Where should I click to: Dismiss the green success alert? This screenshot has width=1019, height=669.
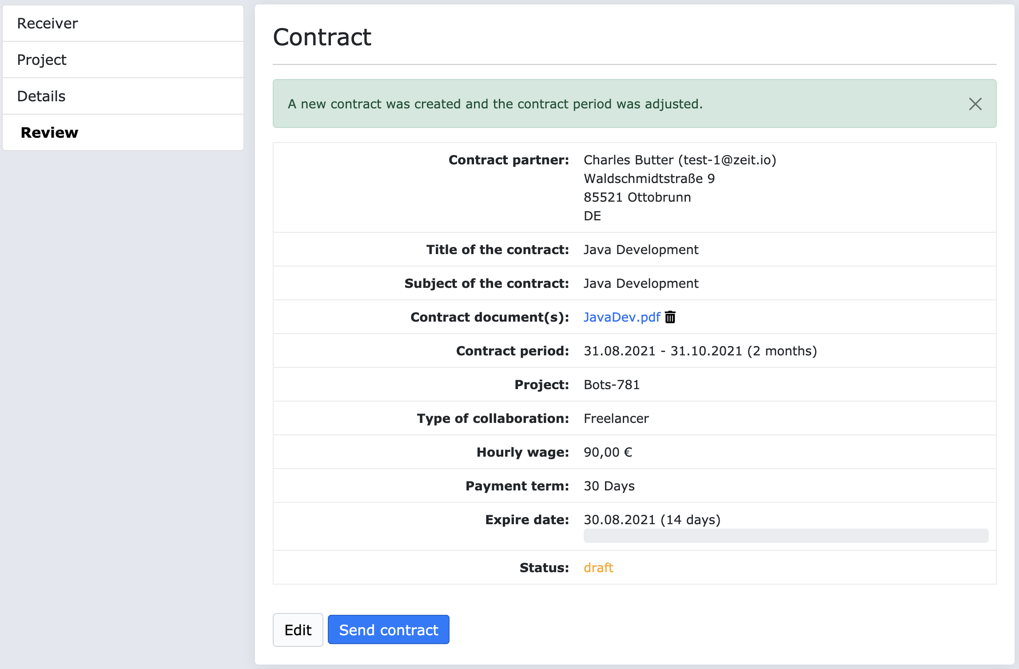(975, 104)
